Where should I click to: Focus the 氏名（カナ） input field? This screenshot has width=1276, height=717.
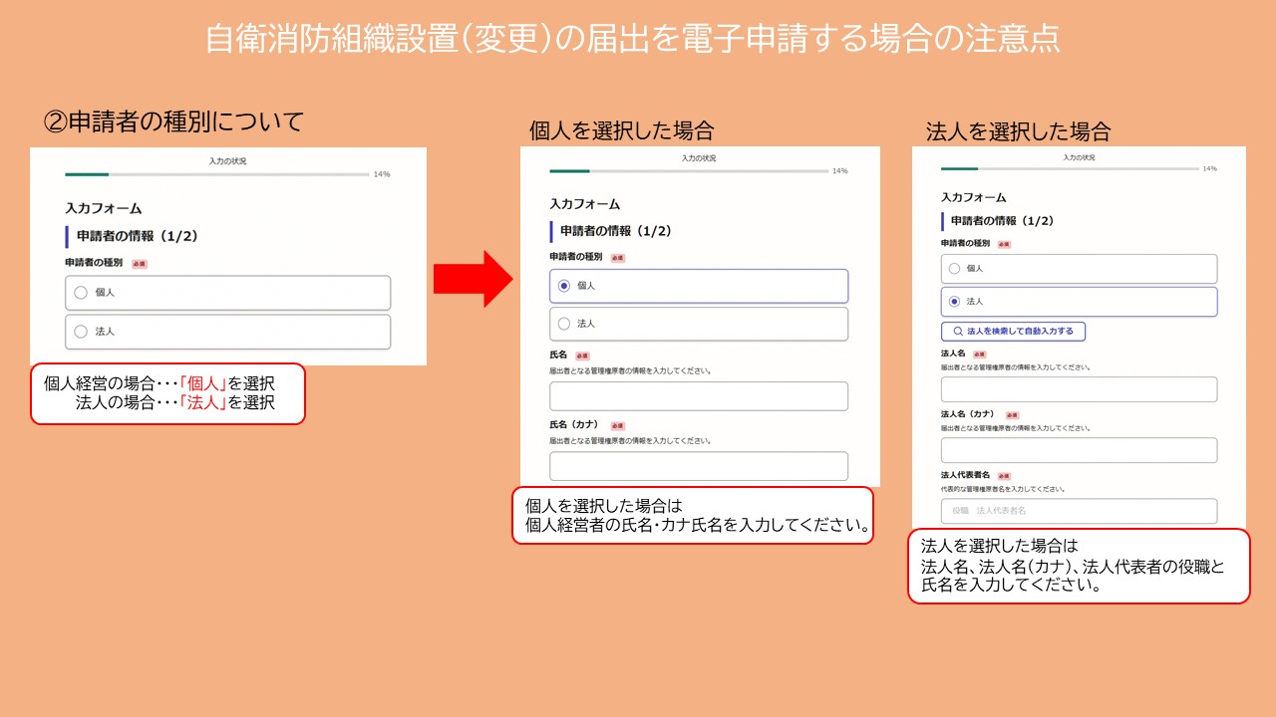coord(698,466)
